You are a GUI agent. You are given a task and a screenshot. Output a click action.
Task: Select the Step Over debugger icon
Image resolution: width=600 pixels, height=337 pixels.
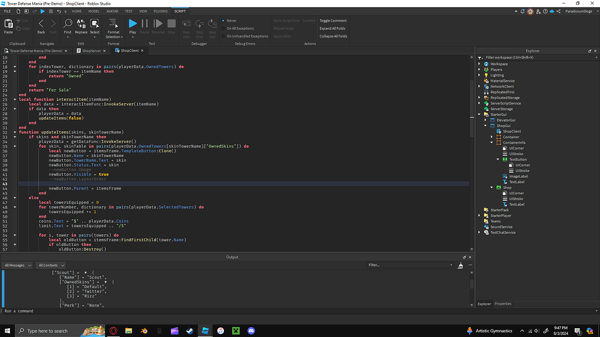199,25
